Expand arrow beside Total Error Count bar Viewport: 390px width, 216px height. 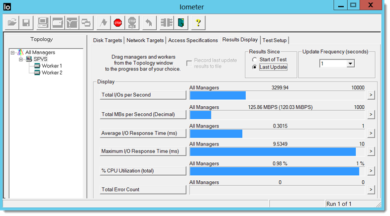(371, 190)
